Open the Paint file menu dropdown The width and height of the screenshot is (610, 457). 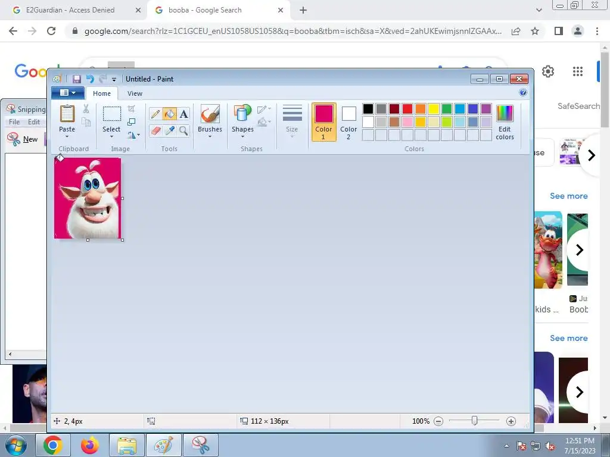click(x=68, y=93)
